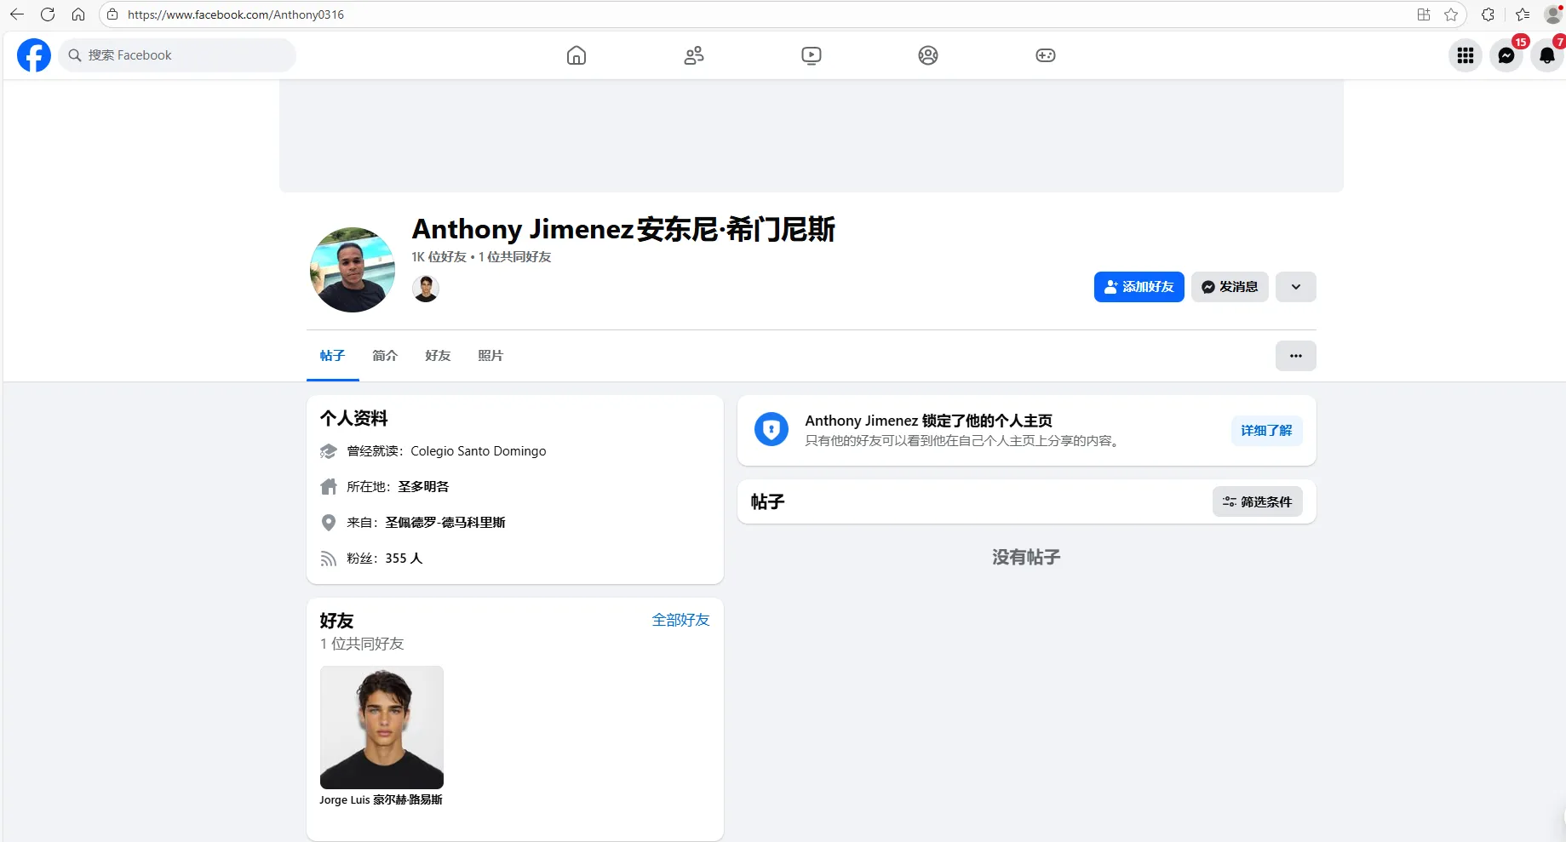Open the 筛选条件 post filter
Screen dimensions: 1566x842
point(1257,501)
